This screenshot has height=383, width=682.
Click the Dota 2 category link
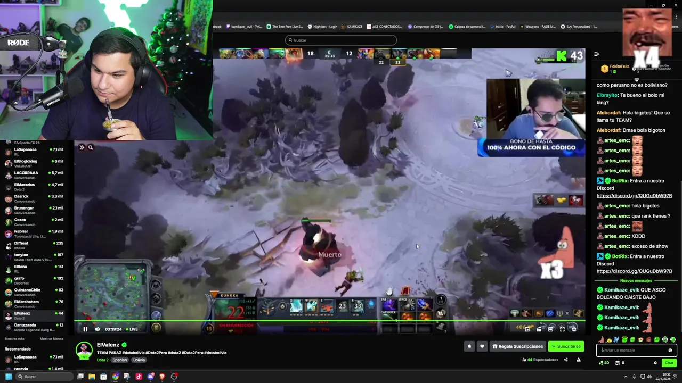(102, 360)
